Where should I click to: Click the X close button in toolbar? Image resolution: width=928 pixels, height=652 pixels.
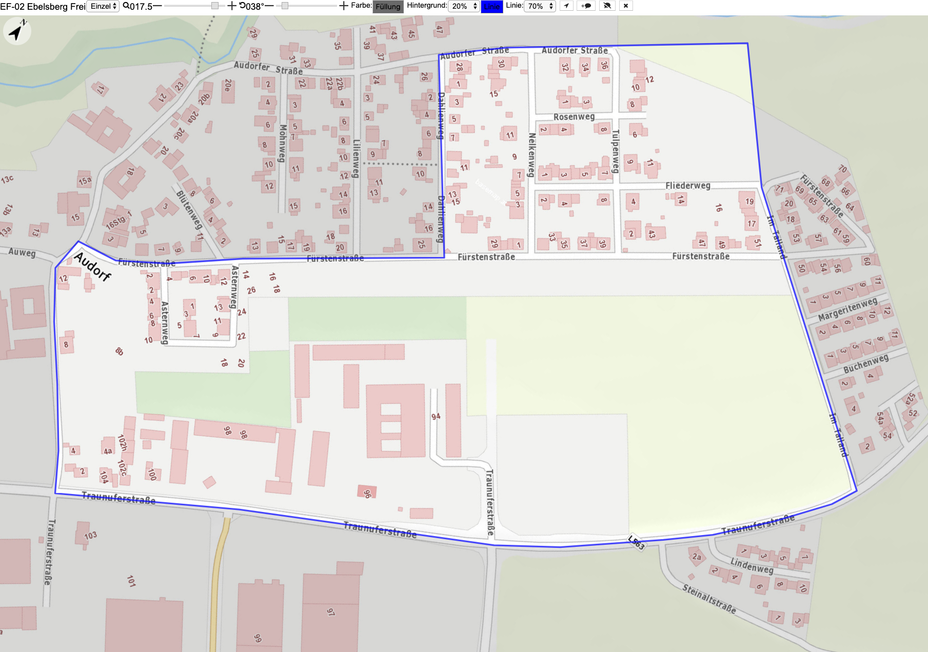(x=626, y=6)
